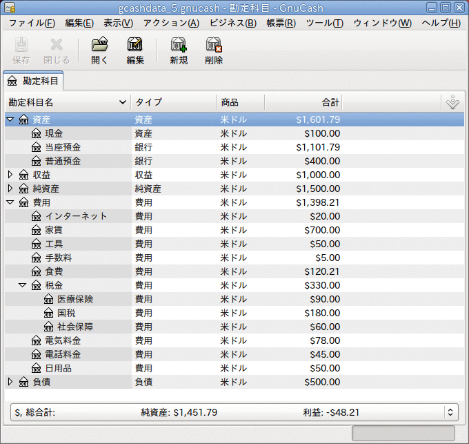Click the $1,398.21 total for 費用
This screenshot has width=469, height=444.
point(318,202)
